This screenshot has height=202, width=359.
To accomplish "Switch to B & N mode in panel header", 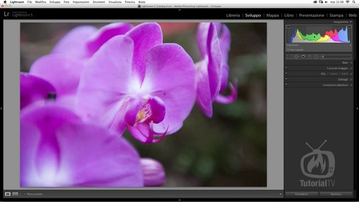I will (x=344, y=74).
